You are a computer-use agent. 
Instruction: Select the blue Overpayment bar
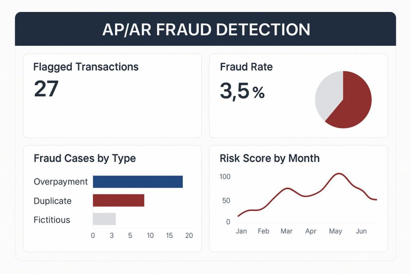coord(138,182)
